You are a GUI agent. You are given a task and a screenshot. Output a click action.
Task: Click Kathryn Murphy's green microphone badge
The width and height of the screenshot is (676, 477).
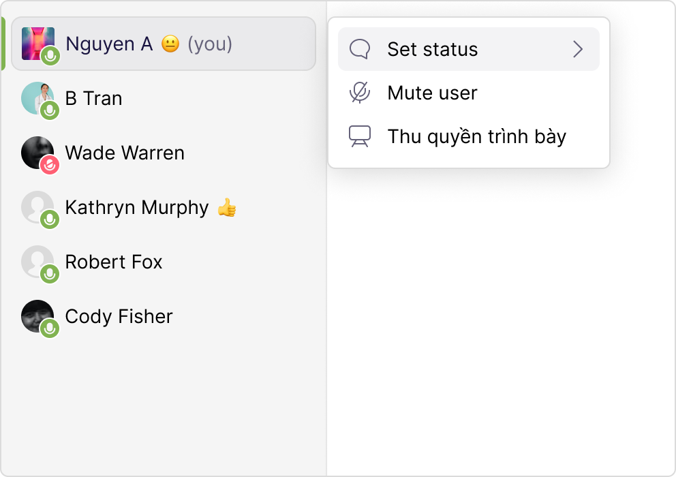coord(50,219)
